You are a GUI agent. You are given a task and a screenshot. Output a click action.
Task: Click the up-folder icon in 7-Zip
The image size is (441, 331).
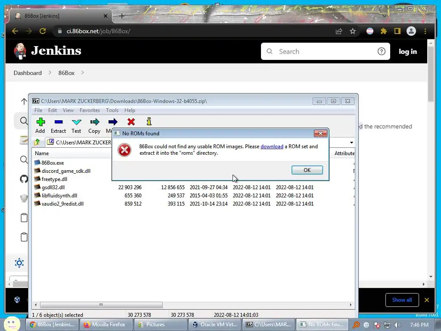(x=37, y=142)
